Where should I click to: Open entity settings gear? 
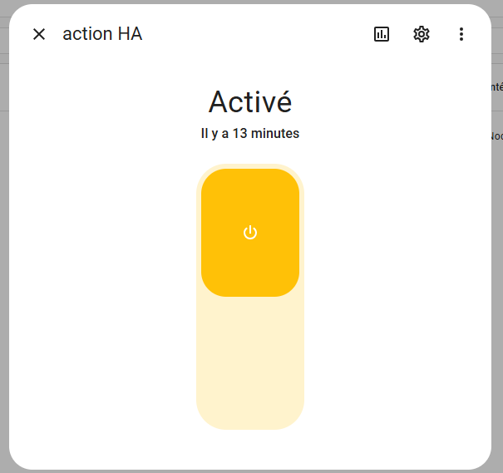tap(422, 34)
